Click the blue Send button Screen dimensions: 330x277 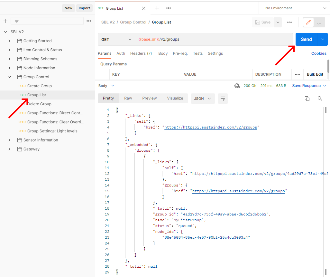click(306, 39)
